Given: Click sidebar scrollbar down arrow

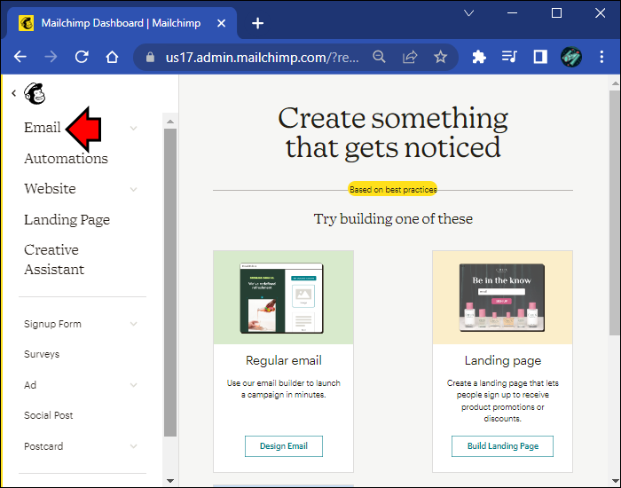Looking at the screenshot, I should pos(170,481).
